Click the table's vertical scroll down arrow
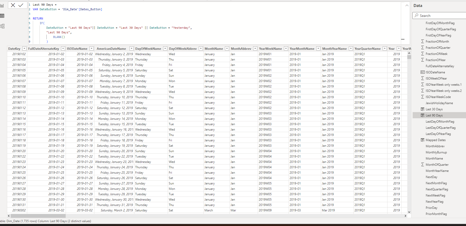The height and width of the screenshot is (226, 466). pyautogui.click(x=409, y=212)
